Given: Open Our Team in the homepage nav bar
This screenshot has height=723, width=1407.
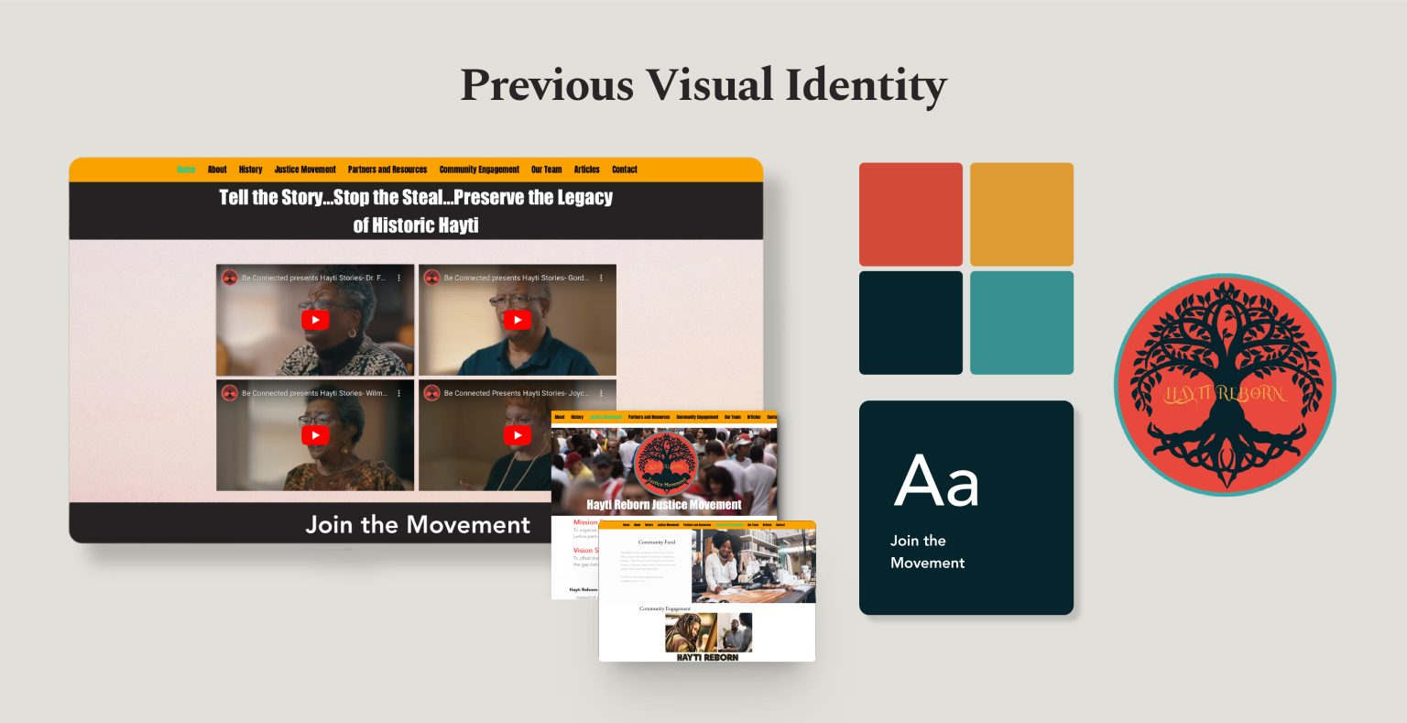Looking at the screenshot, I should click(x=547, y=170).
